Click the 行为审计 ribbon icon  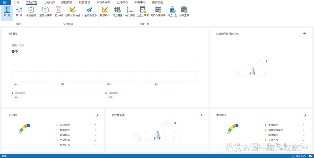pyautogui.click(x=58, y=12)
